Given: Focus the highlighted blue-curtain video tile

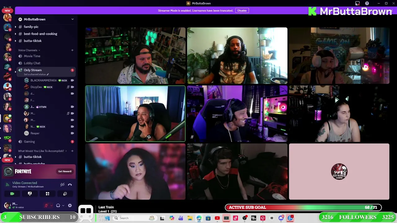Looking at the screenshot, I should tap(135, 114).
